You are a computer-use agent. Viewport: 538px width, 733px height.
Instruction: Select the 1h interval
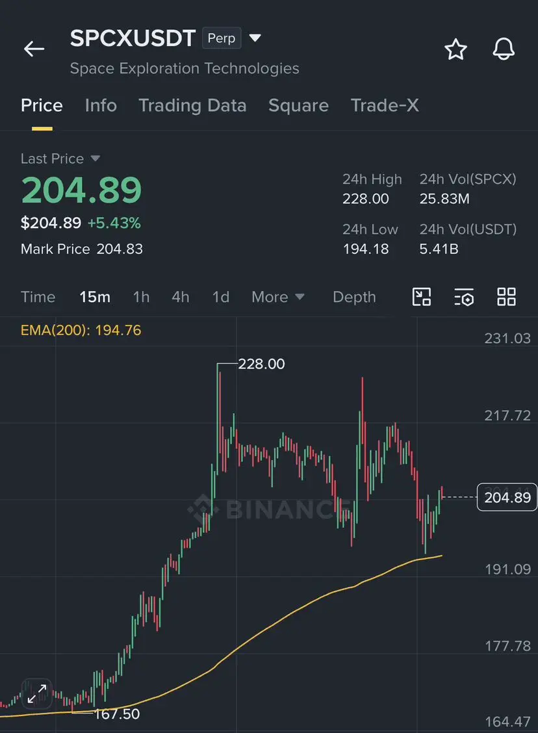coord(141,297)
